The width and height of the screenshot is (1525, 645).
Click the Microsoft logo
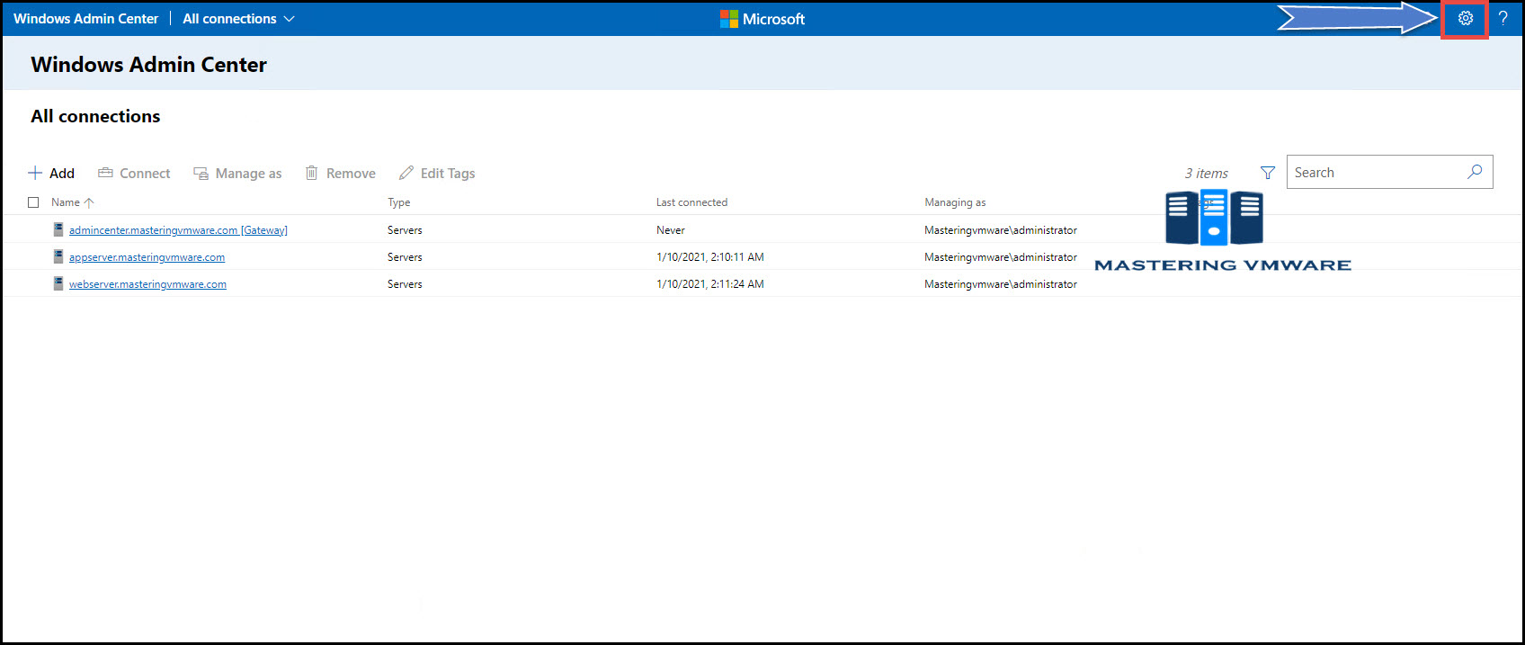[762, 19]
